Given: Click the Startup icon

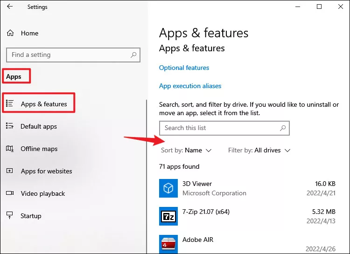Looking at the screenshot, I should 10,215.
